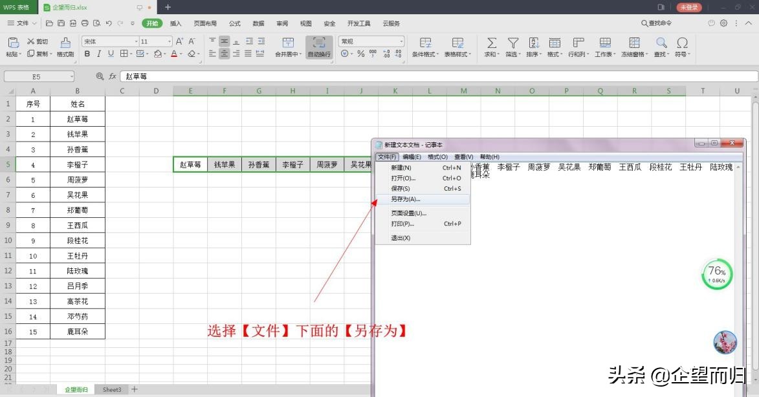This screenshot has height=397, width=759.
Task: Click the Filter (筛选) funnel icon
Action: [512, 43]
